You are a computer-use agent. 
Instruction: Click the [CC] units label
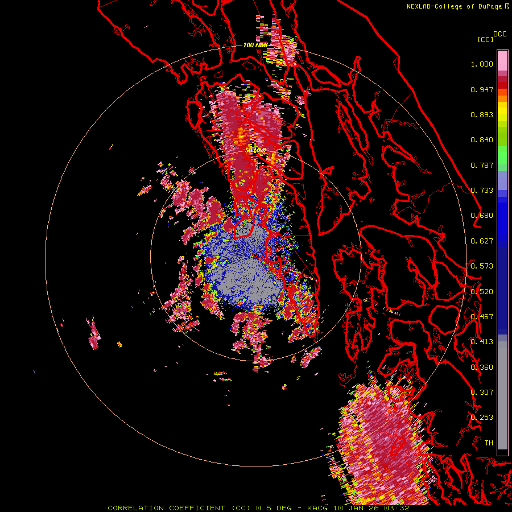tap(485, 39)
